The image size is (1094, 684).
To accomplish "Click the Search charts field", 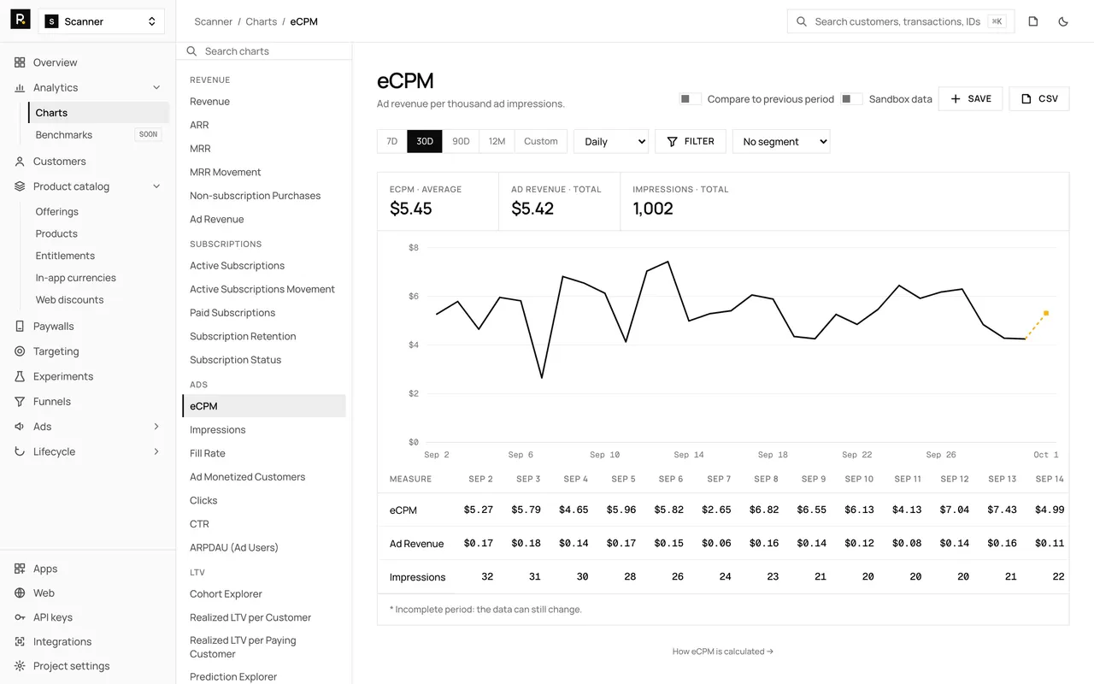I will pyautogui.click(x=264, y=51).
